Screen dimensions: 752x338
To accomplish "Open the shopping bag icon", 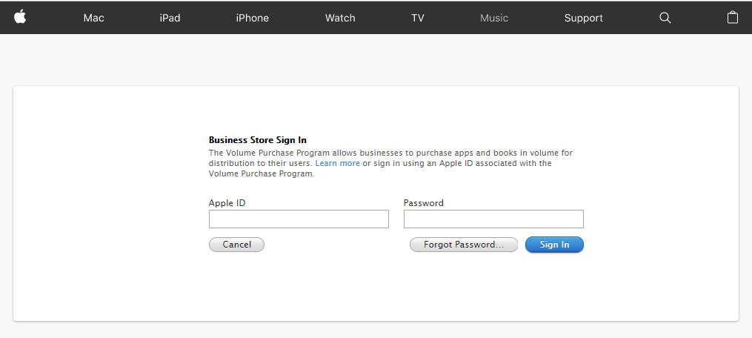I will 732,17.
